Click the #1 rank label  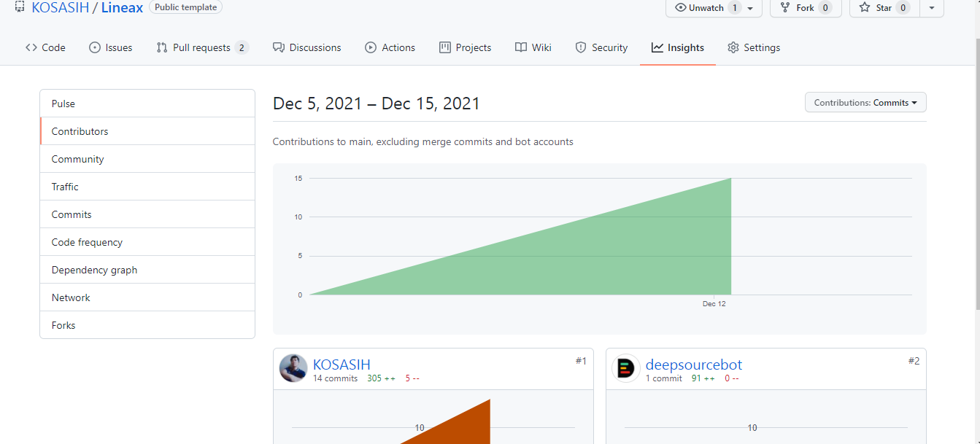(x=581, y=361)
